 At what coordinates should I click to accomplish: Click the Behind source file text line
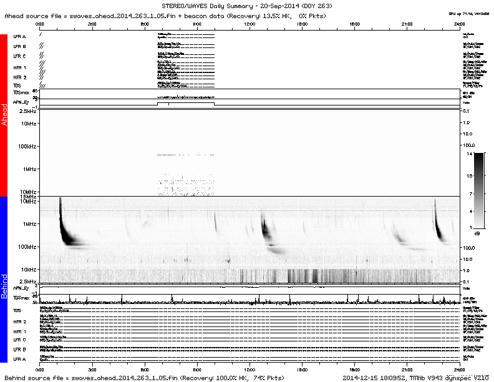[x=144, y=378]
